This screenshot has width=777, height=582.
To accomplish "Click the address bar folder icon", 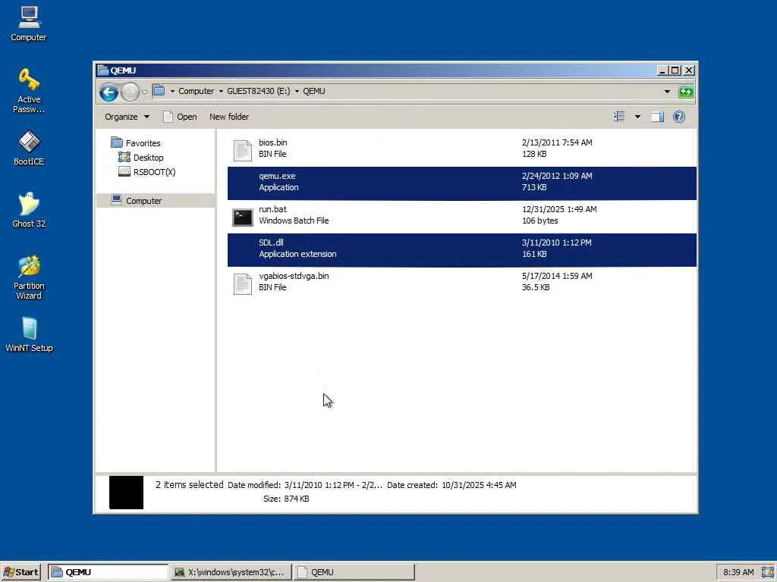I will pos(159,91).
